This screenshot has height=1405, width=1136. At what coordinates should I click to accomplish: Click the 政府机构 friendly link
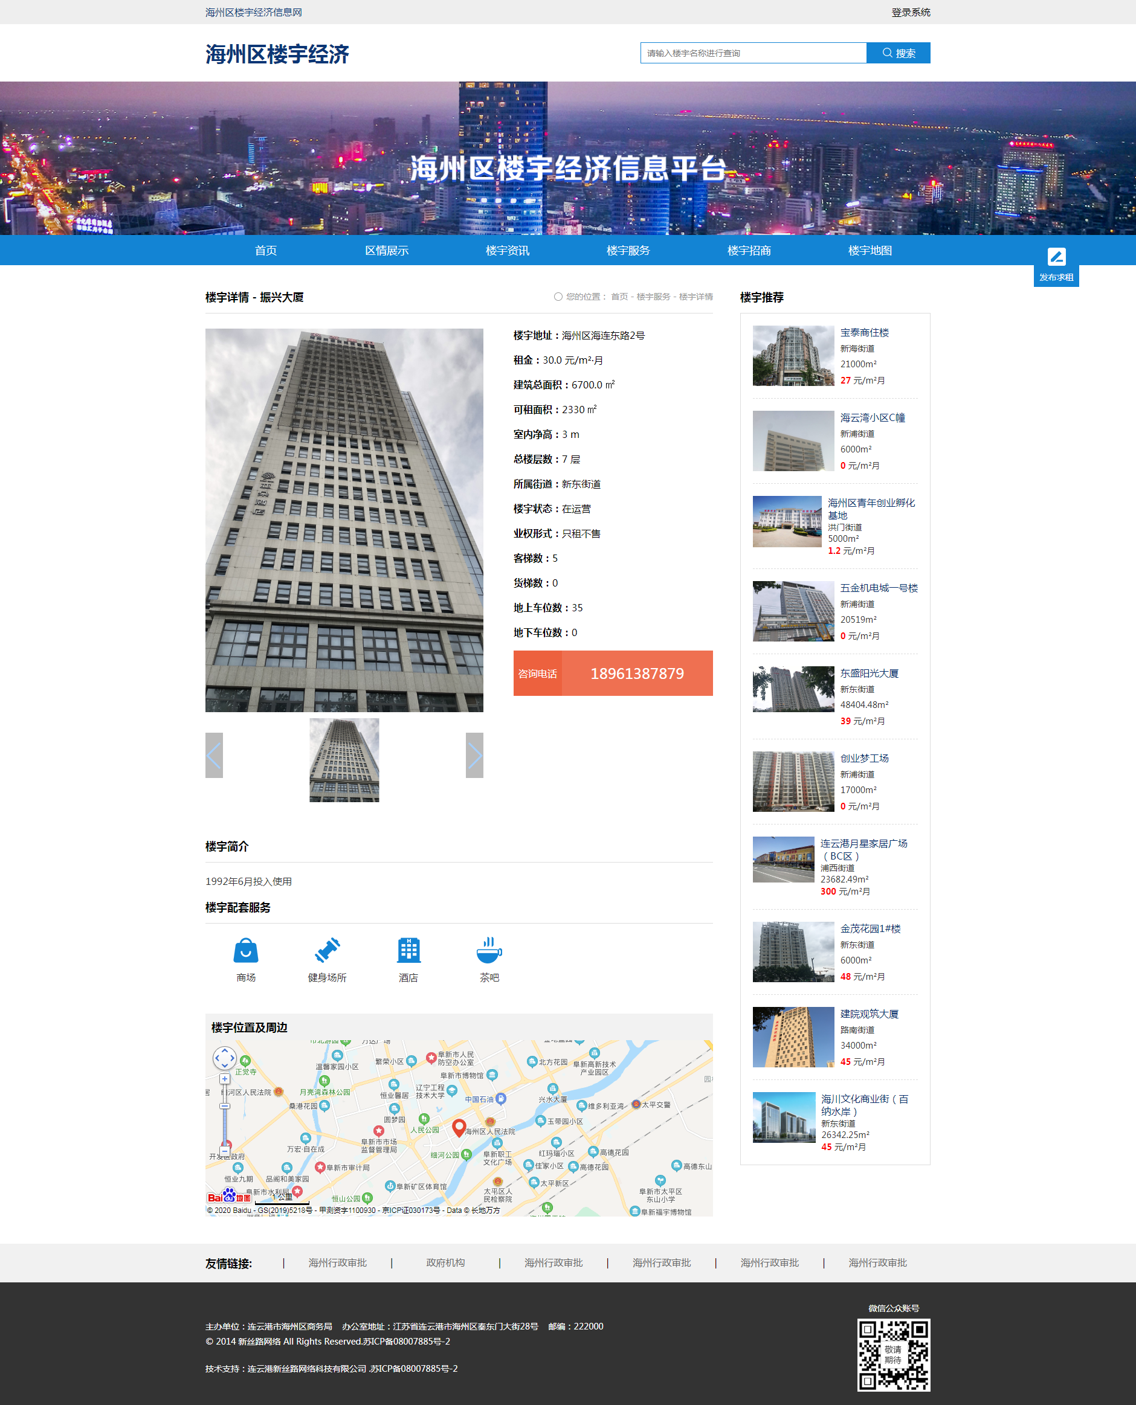[445, 1262]
